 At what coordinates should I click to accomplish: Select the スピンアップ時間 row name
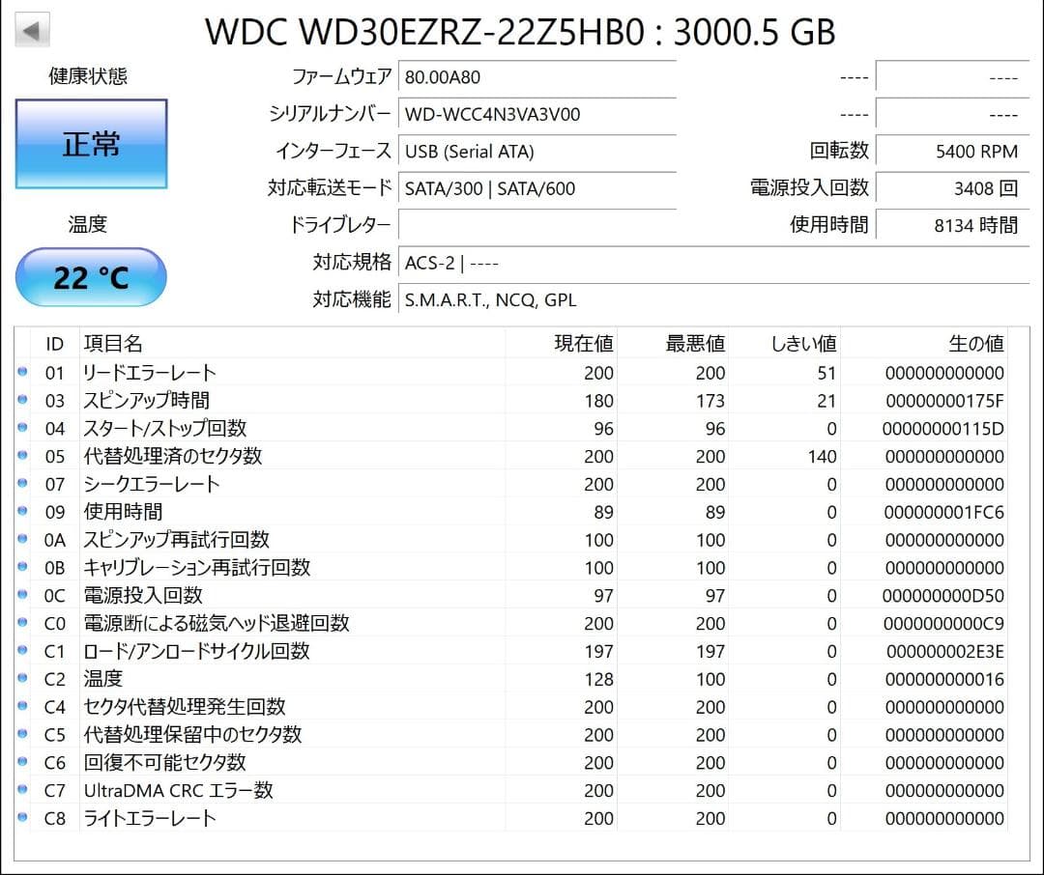pyautogui.click(x=147, y=401)
